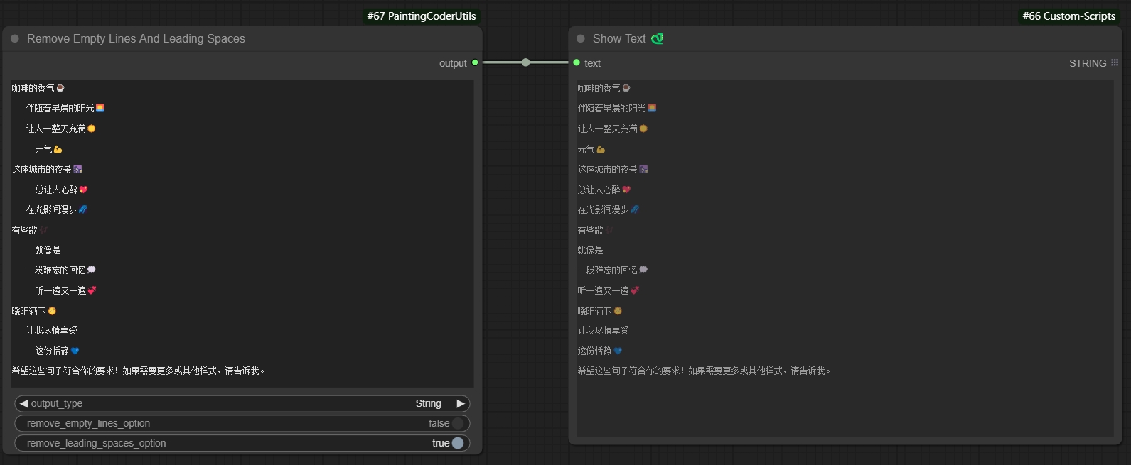Click line 让我尽情享受 in Show Text node
The image size is (1131, 465).
click(603, 331)
